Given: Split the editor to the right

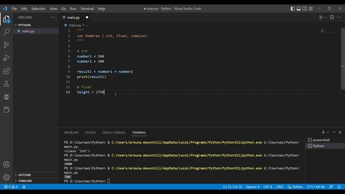Looking at the screenshot, I should click(x=332, y=17).
